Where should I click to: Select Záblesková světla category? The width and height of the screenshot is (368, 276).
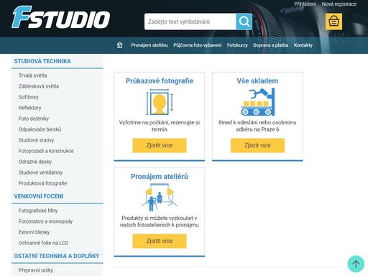[x=39, y=86]
